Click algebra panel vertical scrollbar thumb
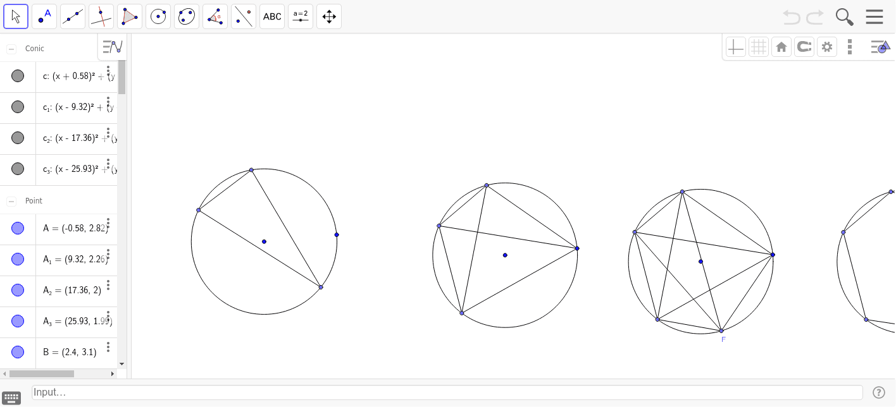Image resolution: width=896 pixels, height=407 pixels. (121, 77)
